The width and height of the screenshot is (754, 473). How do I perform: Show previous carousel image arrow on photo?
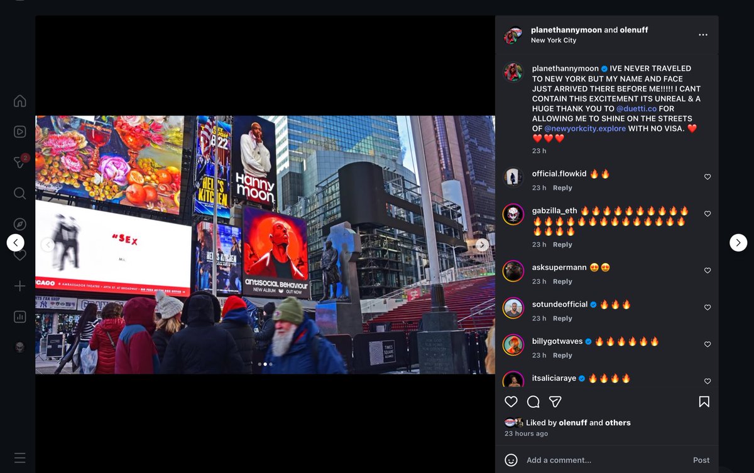tap(48, 245)
